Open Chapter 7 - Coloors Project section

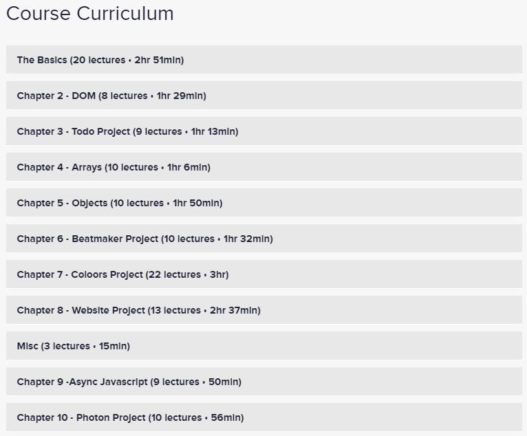(x=263, y=274)
